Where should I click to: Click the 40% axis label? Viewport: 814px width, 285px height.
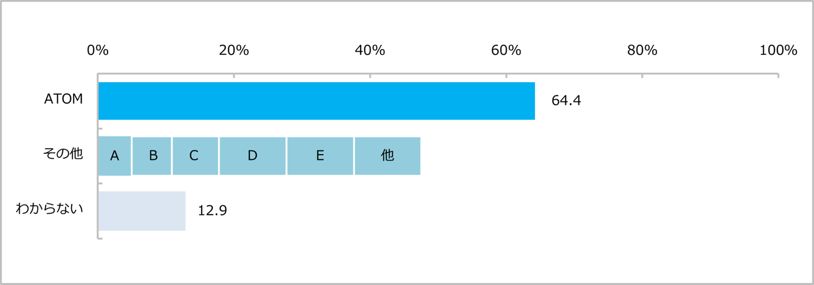pyautogui.click(x=370, y=50)
